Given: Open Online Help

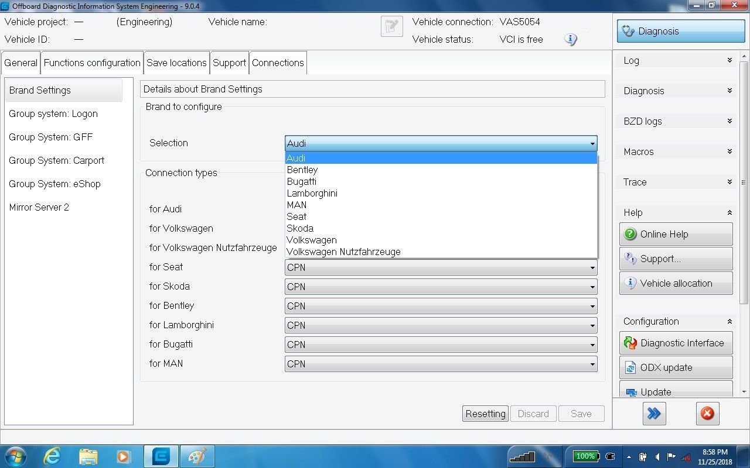Looking at the screenshot, I should click(x=676, y=234).
